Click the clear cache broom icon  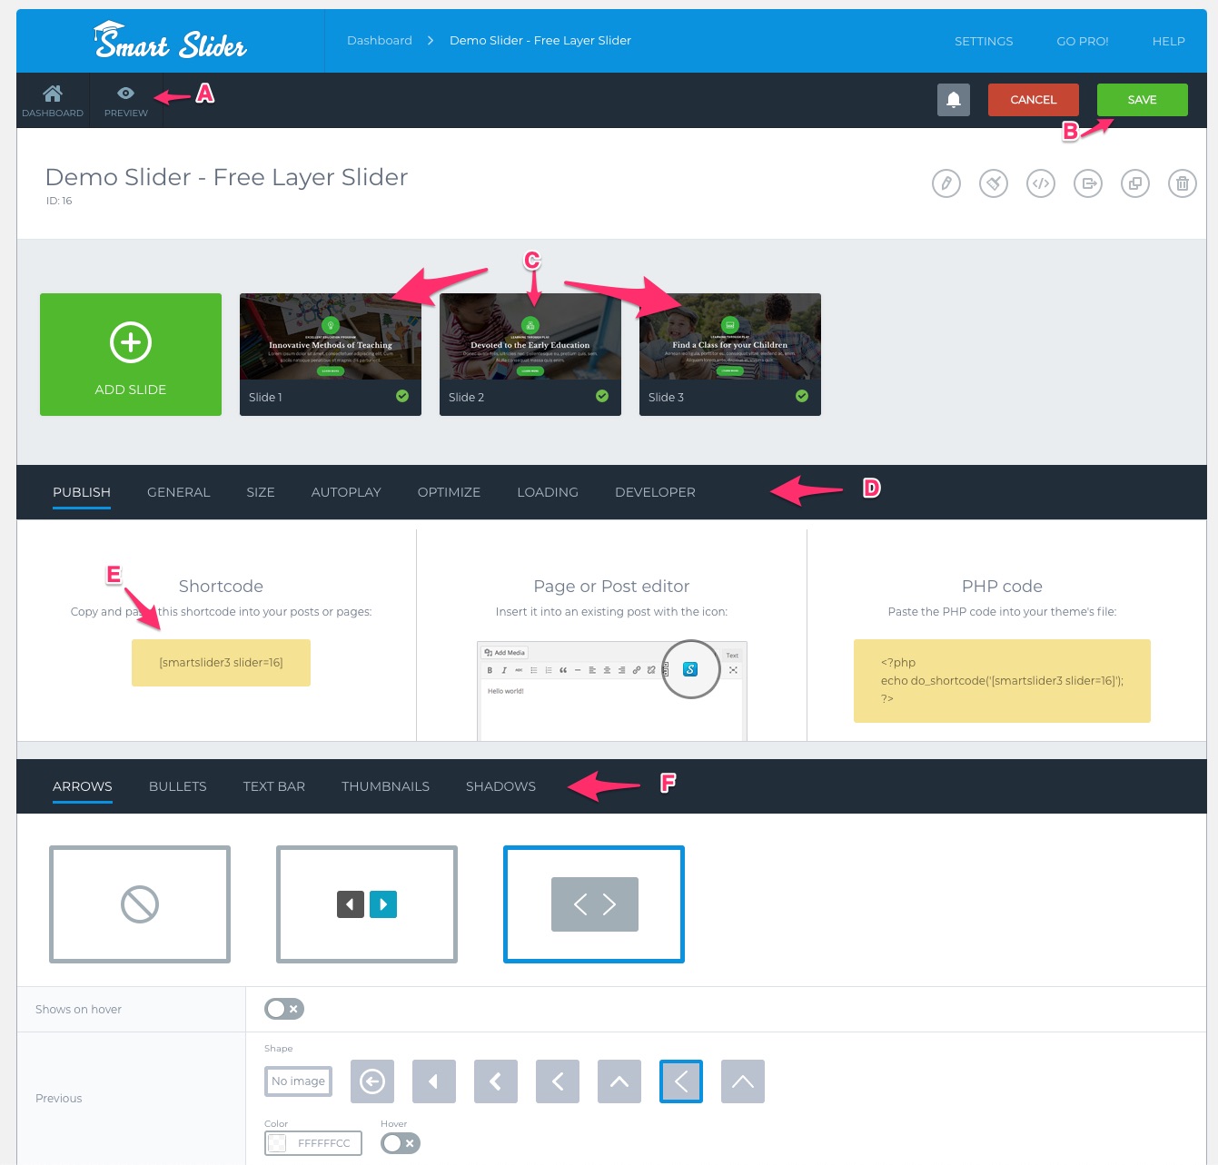coord(994,183)
